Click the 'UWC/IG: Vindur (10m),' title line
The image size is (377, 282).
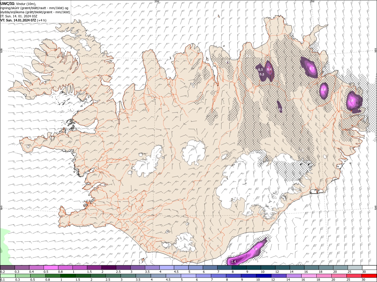(18, 4)
